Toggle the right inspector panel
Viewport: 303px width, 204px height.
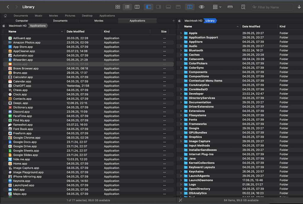click(x=159, y=7)
